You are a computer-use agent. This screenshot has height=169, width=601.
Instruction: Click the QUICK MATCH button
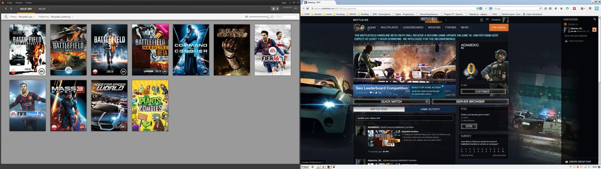pos(391,101)
